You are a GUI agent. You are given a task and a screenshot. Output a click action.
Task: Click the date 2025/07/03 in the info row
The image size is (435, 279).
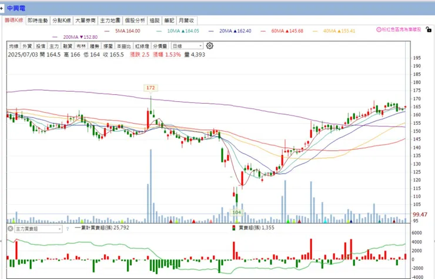(x=23, y=55)
